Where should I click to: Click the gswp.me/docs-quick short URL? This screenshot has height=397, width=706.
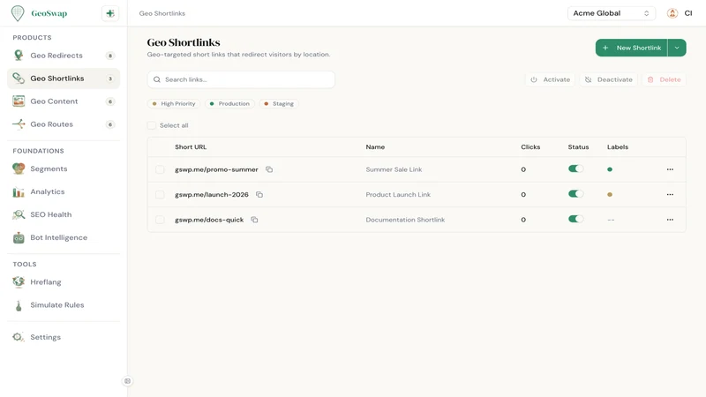click(209, 220)
